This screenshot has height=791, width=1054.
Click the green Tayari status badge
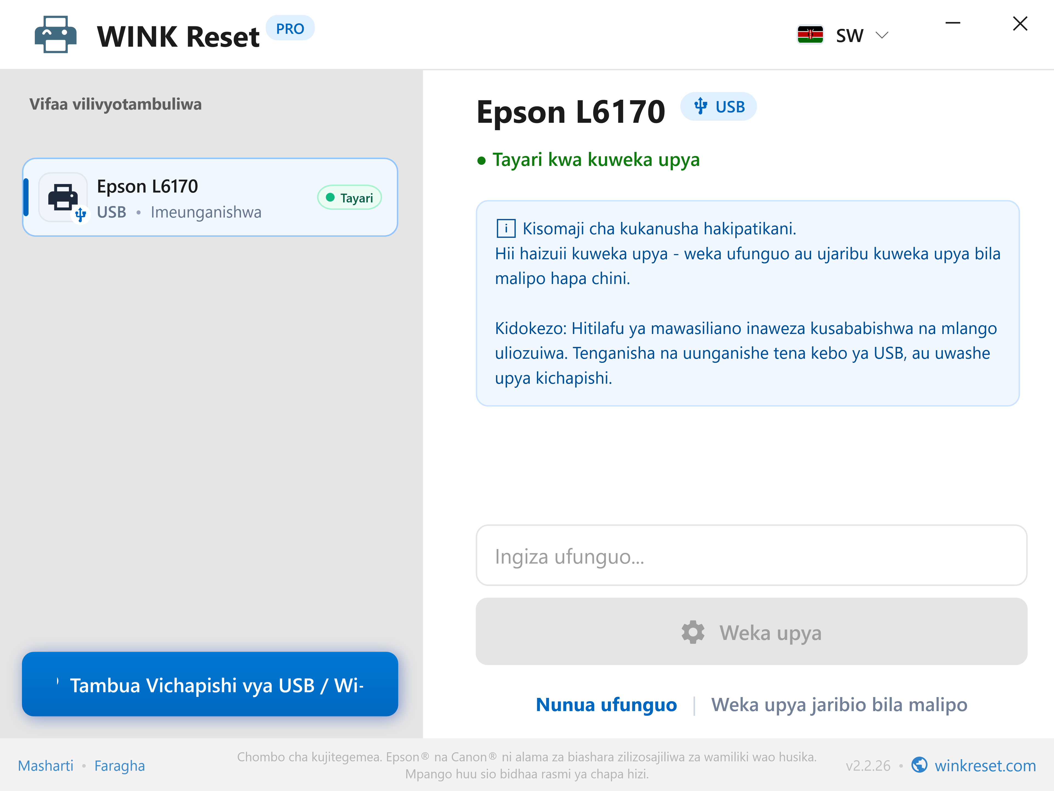click(x=349, y=197)
